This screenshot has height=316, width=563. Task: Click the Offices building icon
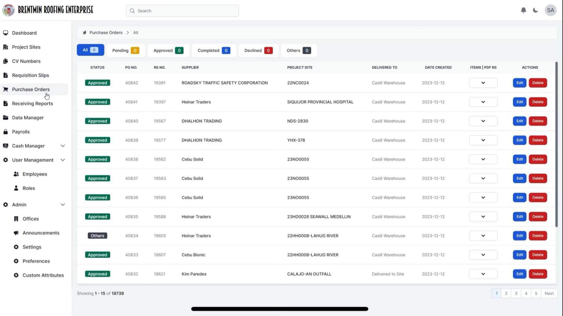pos(16,219)
